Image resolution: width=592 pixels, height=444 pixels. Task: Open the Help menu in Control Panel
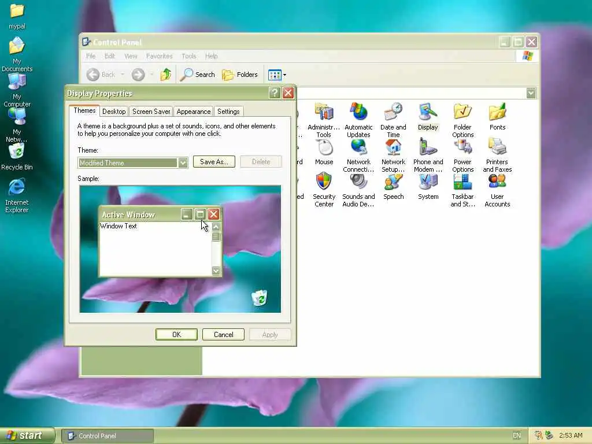point(212,56)
